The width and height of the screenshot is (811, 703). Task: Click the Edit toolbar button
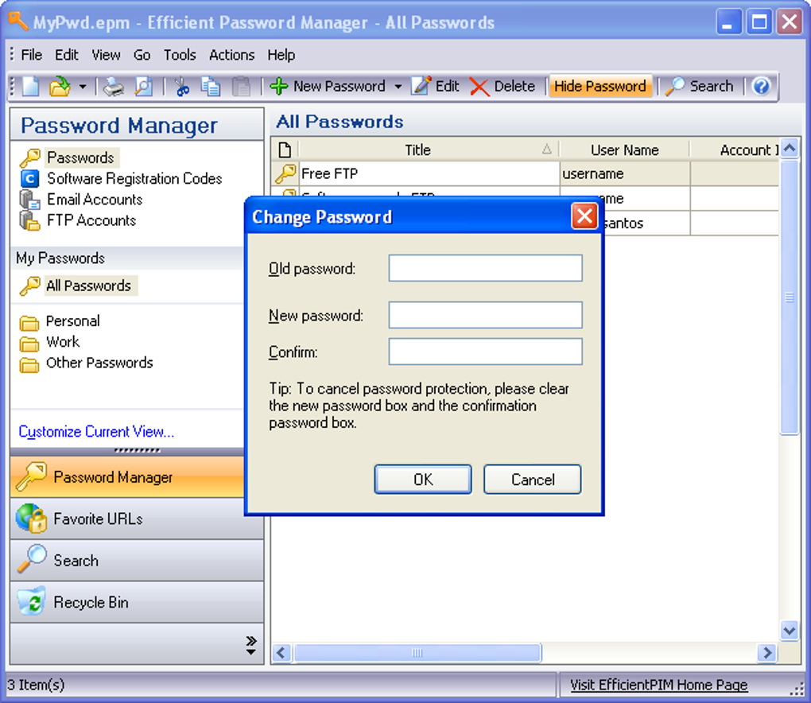(x=435, y=87)
